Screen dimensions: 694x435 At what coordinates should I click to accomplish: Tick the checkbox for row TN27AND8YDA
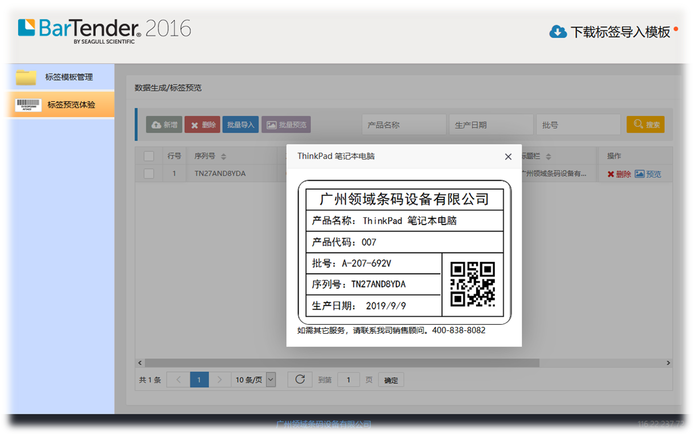point(149,173)
